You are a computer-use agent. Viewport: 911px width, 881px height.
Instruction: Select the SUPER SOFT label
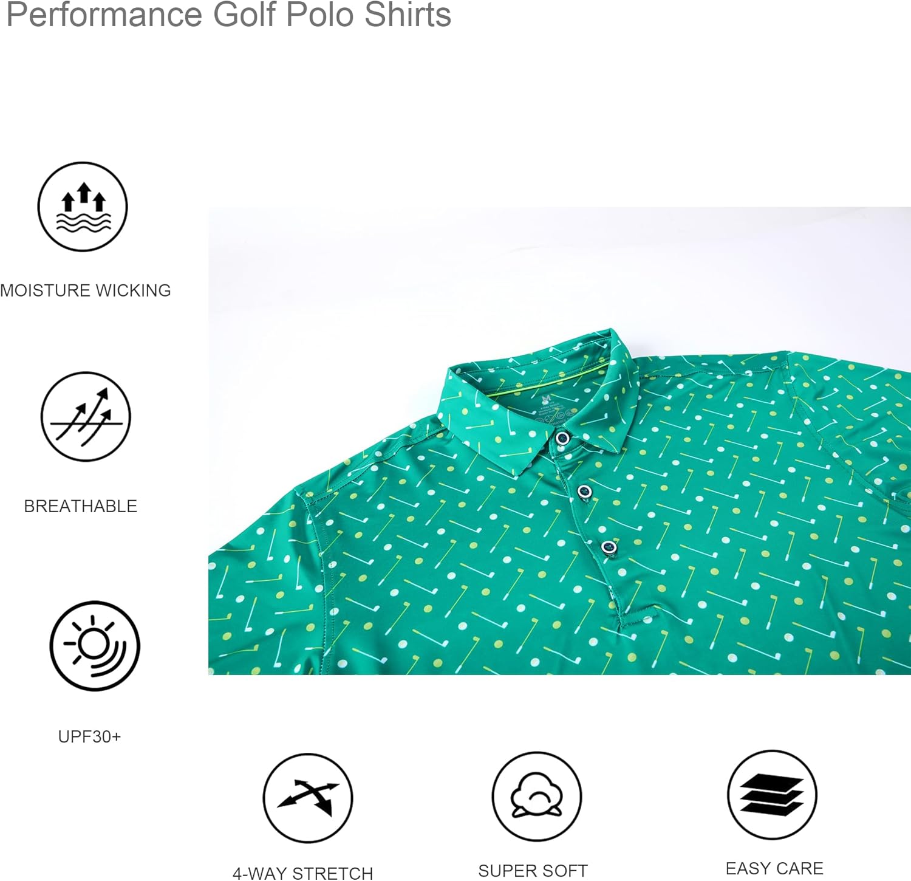pos(533,871)
